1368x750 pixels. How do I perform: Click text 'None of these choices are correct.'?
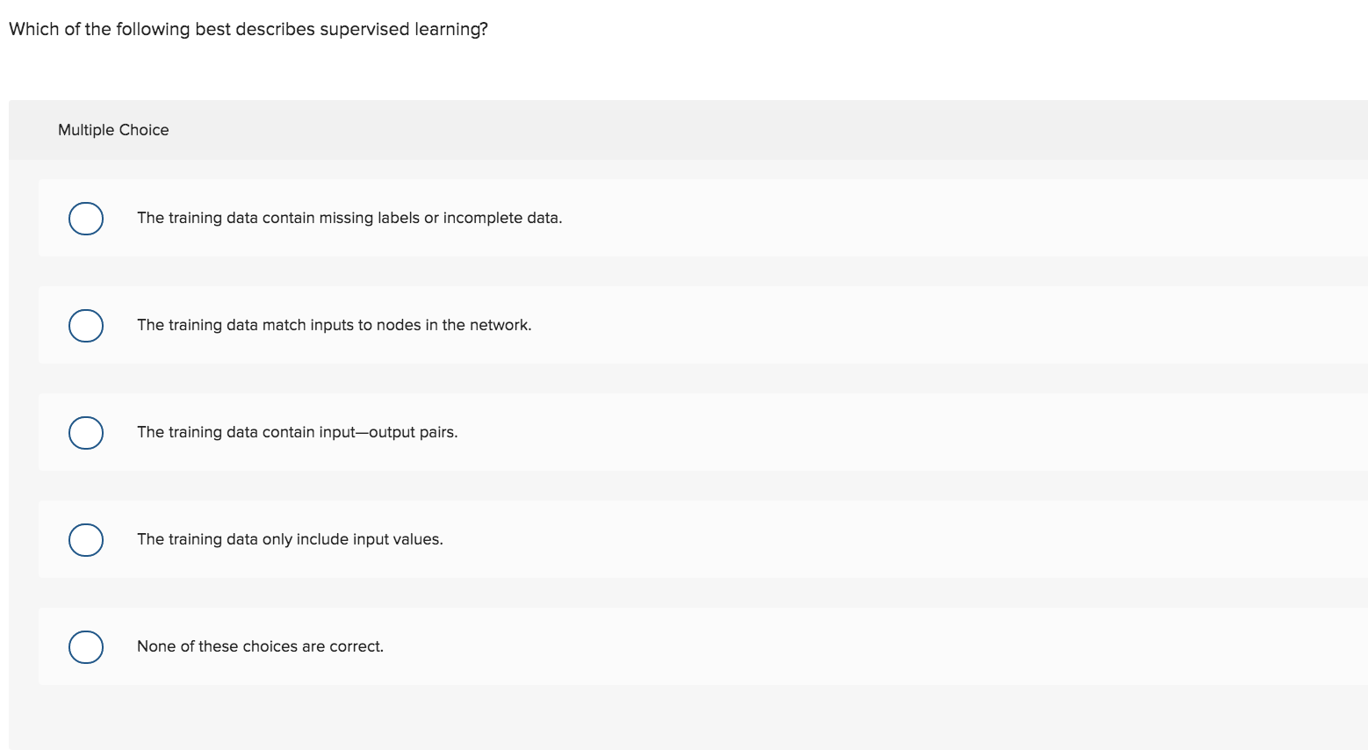pyautogui.click(x=260, y=646)
